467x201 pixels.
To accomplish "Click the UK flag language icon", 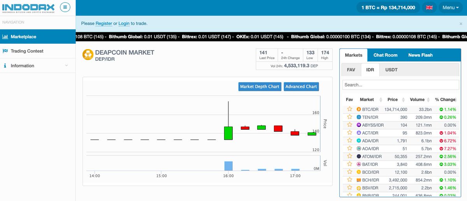I will 430,7.
